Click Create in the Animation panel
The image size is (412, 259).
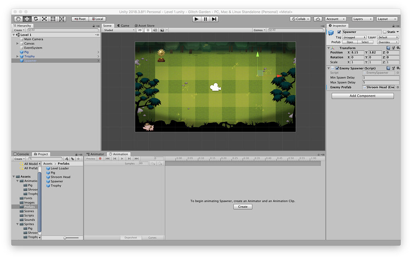point(243,207)
